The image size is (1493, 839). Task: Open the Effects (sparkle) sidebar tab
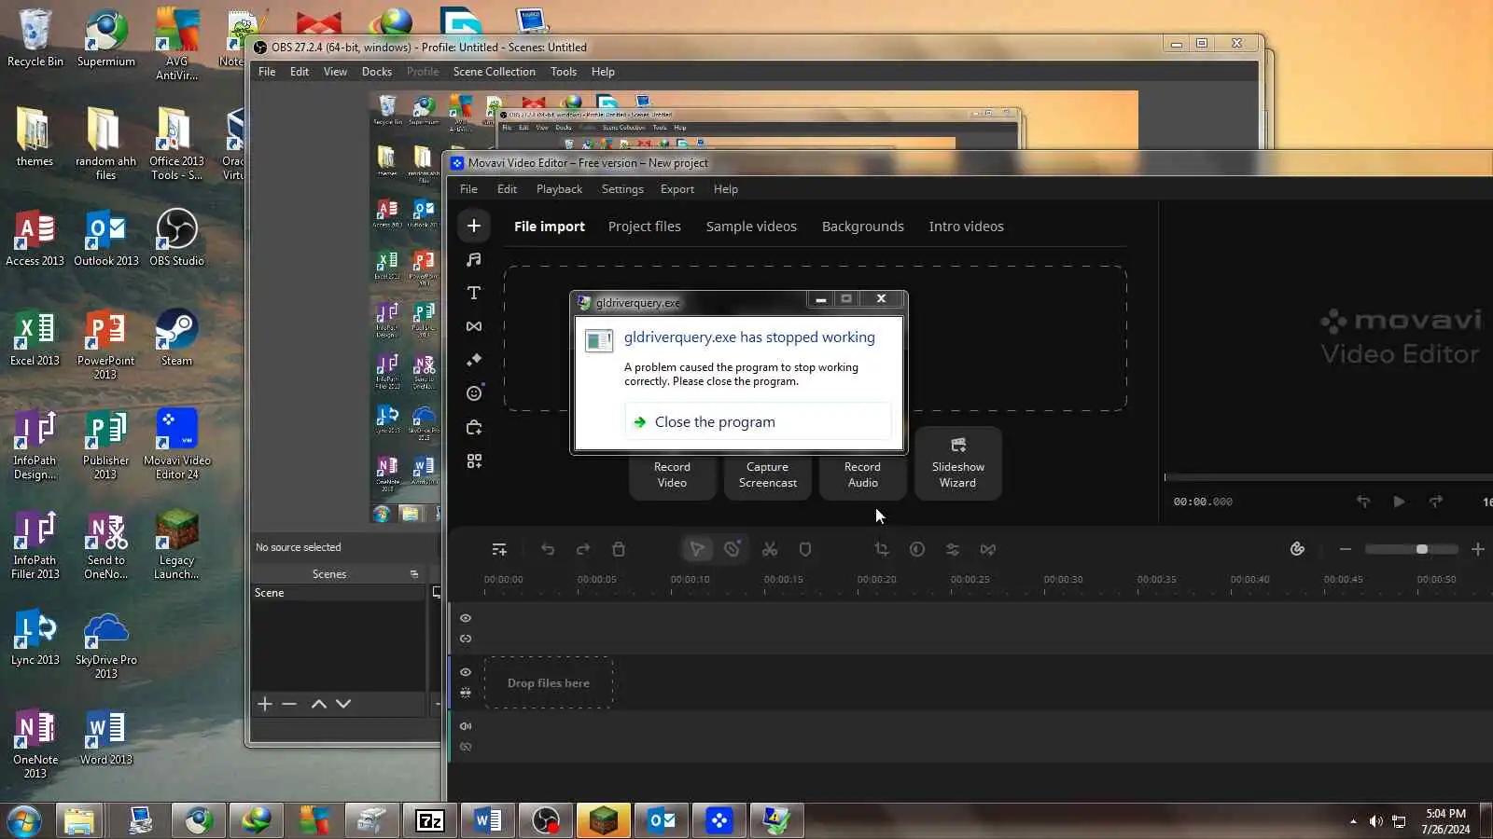(x=474, y=360)
